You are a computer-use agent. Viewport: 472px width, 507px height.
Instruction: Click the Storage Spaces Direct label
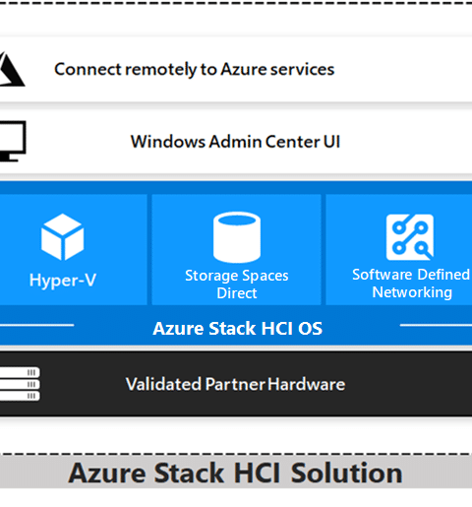[x=237, y=284]
